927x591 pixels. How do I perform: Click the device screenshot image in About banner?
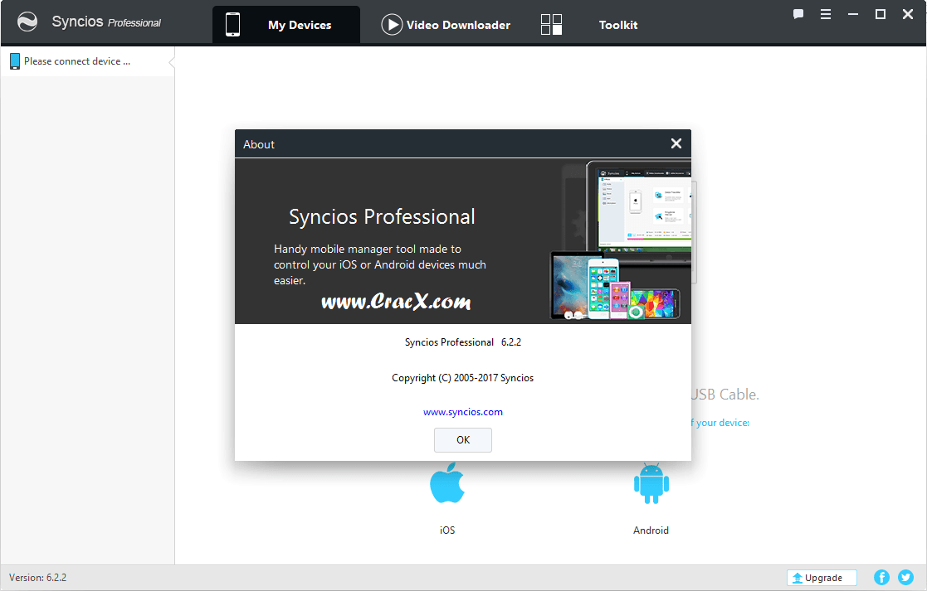(621, 241)
